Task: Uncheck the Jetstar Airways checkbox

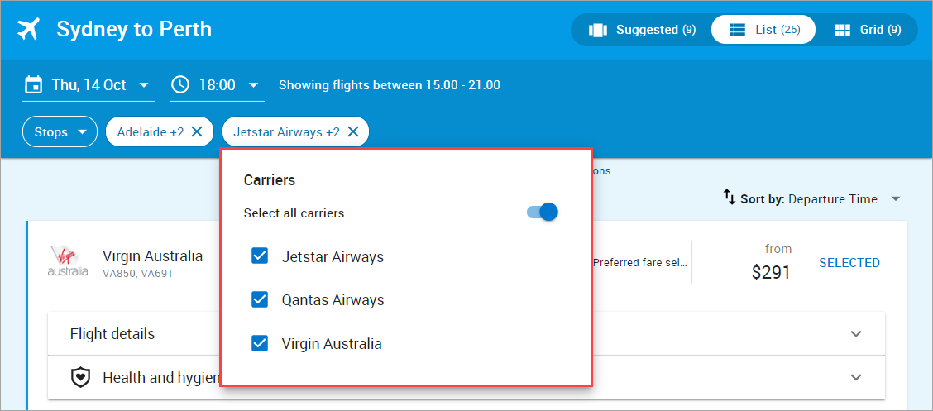Action: point(260,256)
